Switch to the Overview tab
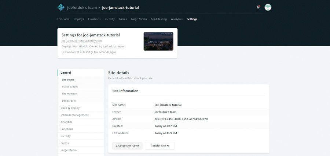330x156 pixels. tap(63, 19)
